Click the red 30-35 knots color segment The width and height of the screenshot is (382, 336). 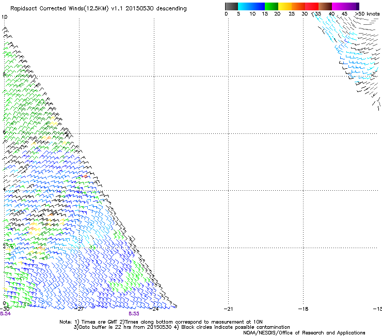(312, 6)
